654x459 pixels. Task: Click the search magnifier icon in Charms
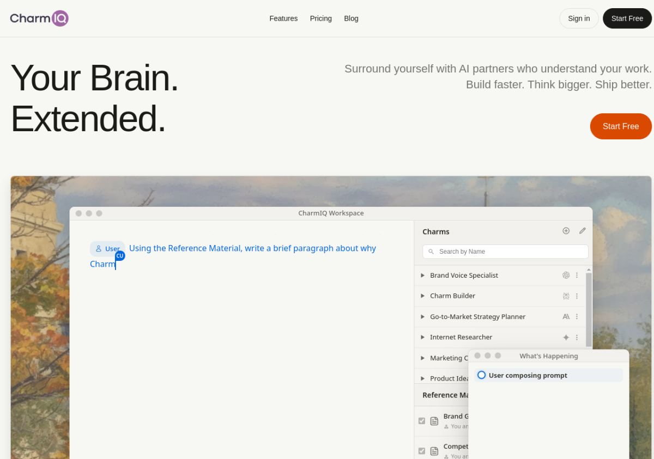pos(431,252)
